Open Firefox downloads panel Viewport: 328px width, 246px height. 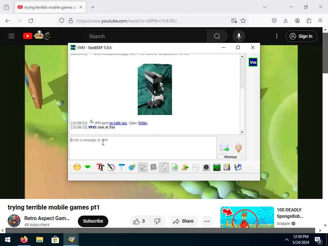pyautogui.click(x=285, y=20)
